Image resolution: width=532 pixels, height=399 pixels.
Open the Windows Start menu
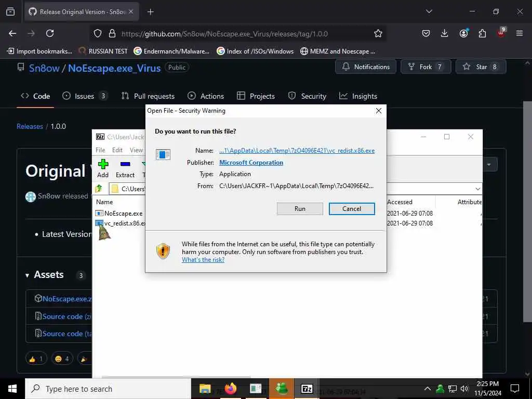pyautogui.click(x=12, y=389)
